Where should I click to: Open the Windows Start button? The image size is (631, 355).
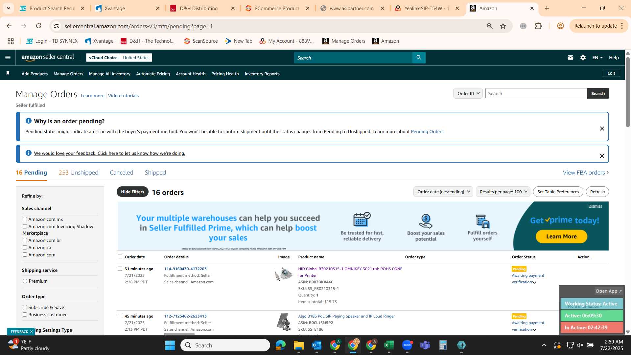(x=170, y=345)
